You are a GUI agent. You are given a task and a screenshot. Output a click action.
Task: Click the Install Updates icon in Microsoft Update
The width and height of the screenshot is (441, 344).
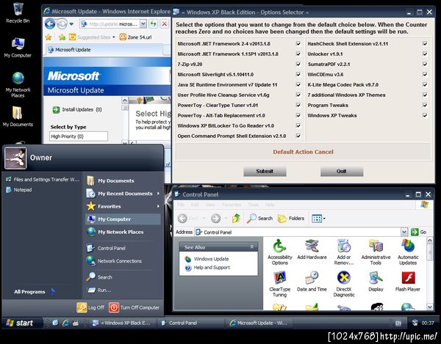(56, 109)
